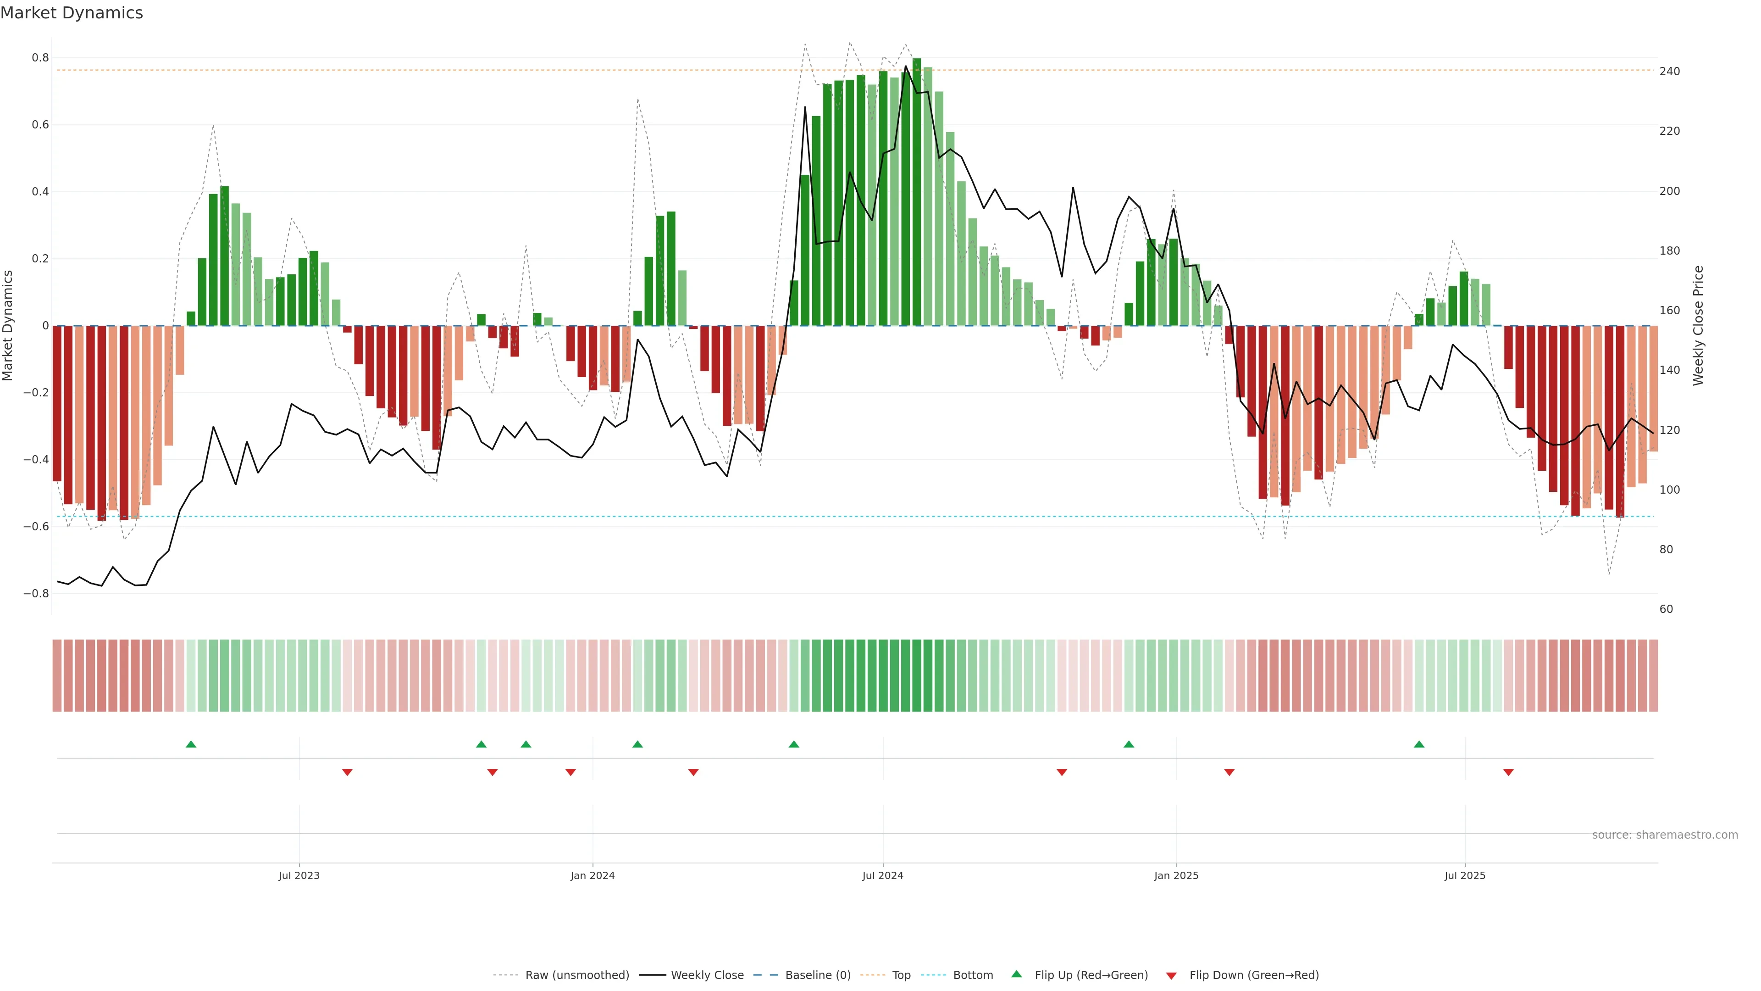
Task: Click the latest red flip-down triangle marker
Action: click(x=1508, y=772)
